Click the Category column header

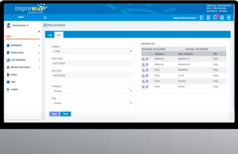tap(159, 54)
